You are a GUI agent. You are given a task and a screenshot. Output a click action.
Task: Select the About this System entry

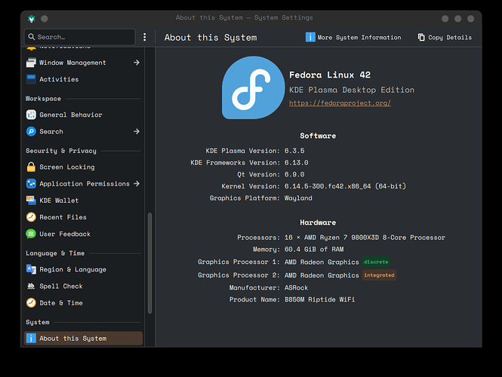pyautogui.click(x=83, y=339)
